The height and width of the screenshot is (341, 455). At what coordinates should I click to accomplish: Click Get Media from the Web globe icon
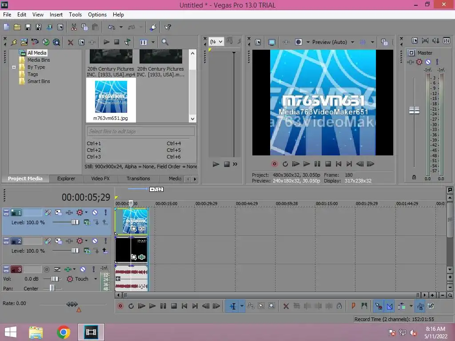[46, 42]
